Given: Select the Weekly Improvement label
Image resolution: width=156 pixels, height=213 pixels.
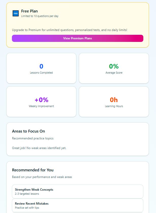Looking at the screenshot, I should [x=41, y=106].
